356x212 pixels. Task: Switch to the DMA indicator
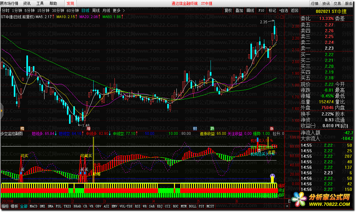pos(50,206)
